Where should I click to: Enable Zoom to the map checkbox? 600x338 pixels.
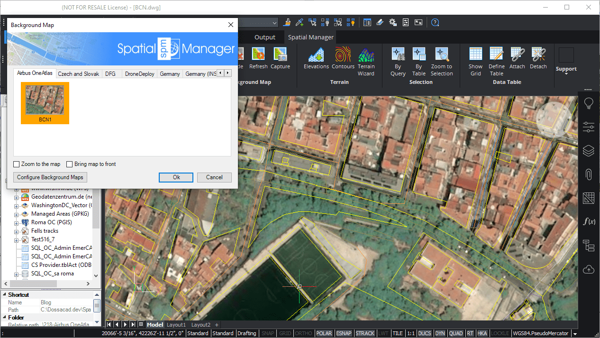[17, 164]
